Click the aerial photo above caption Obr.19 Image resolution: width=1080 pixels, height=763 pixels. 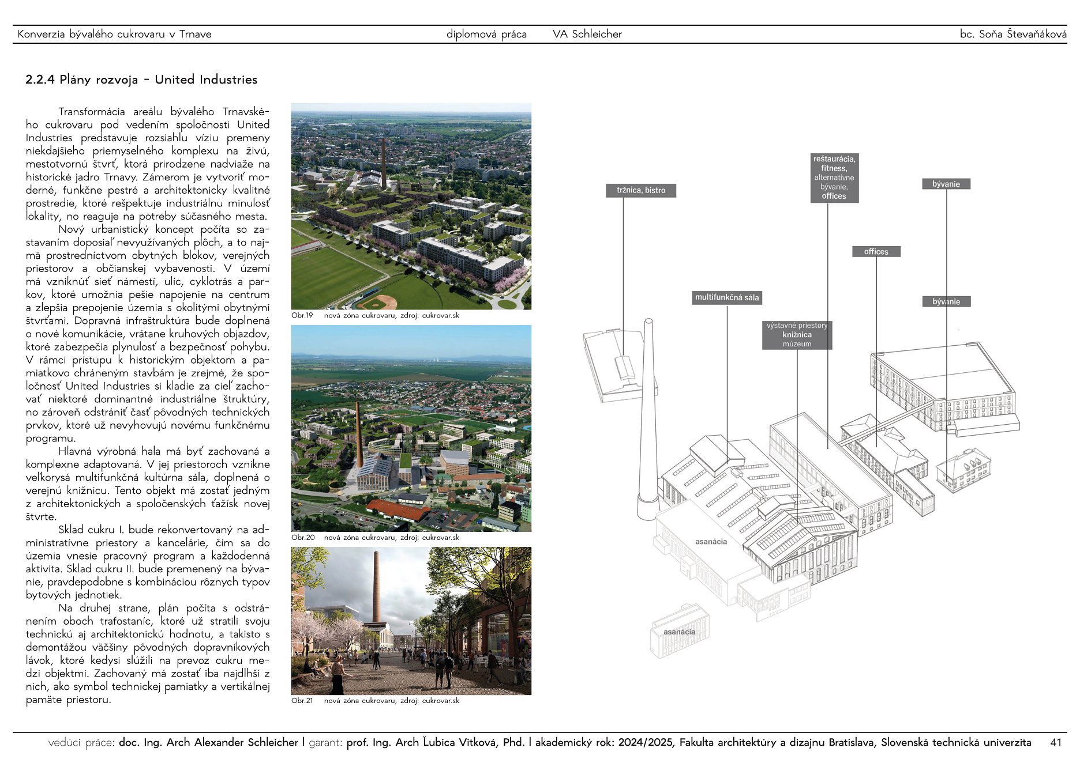(x=411, y=206)
